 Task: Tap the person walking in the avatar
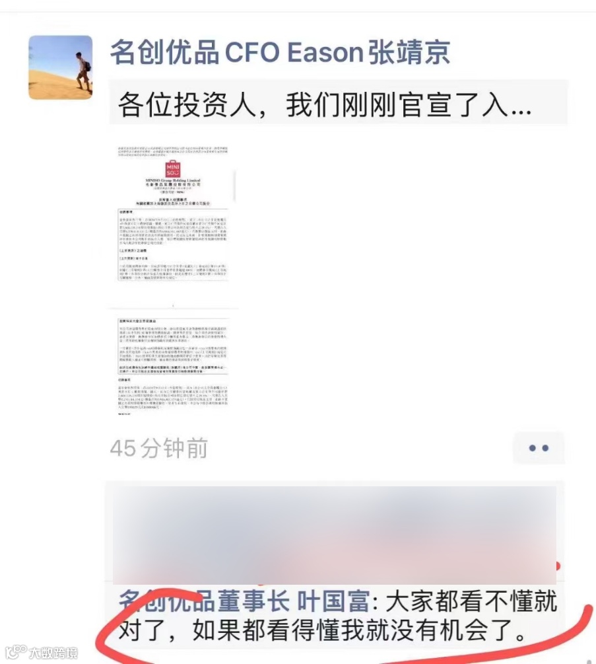point(83,71)
